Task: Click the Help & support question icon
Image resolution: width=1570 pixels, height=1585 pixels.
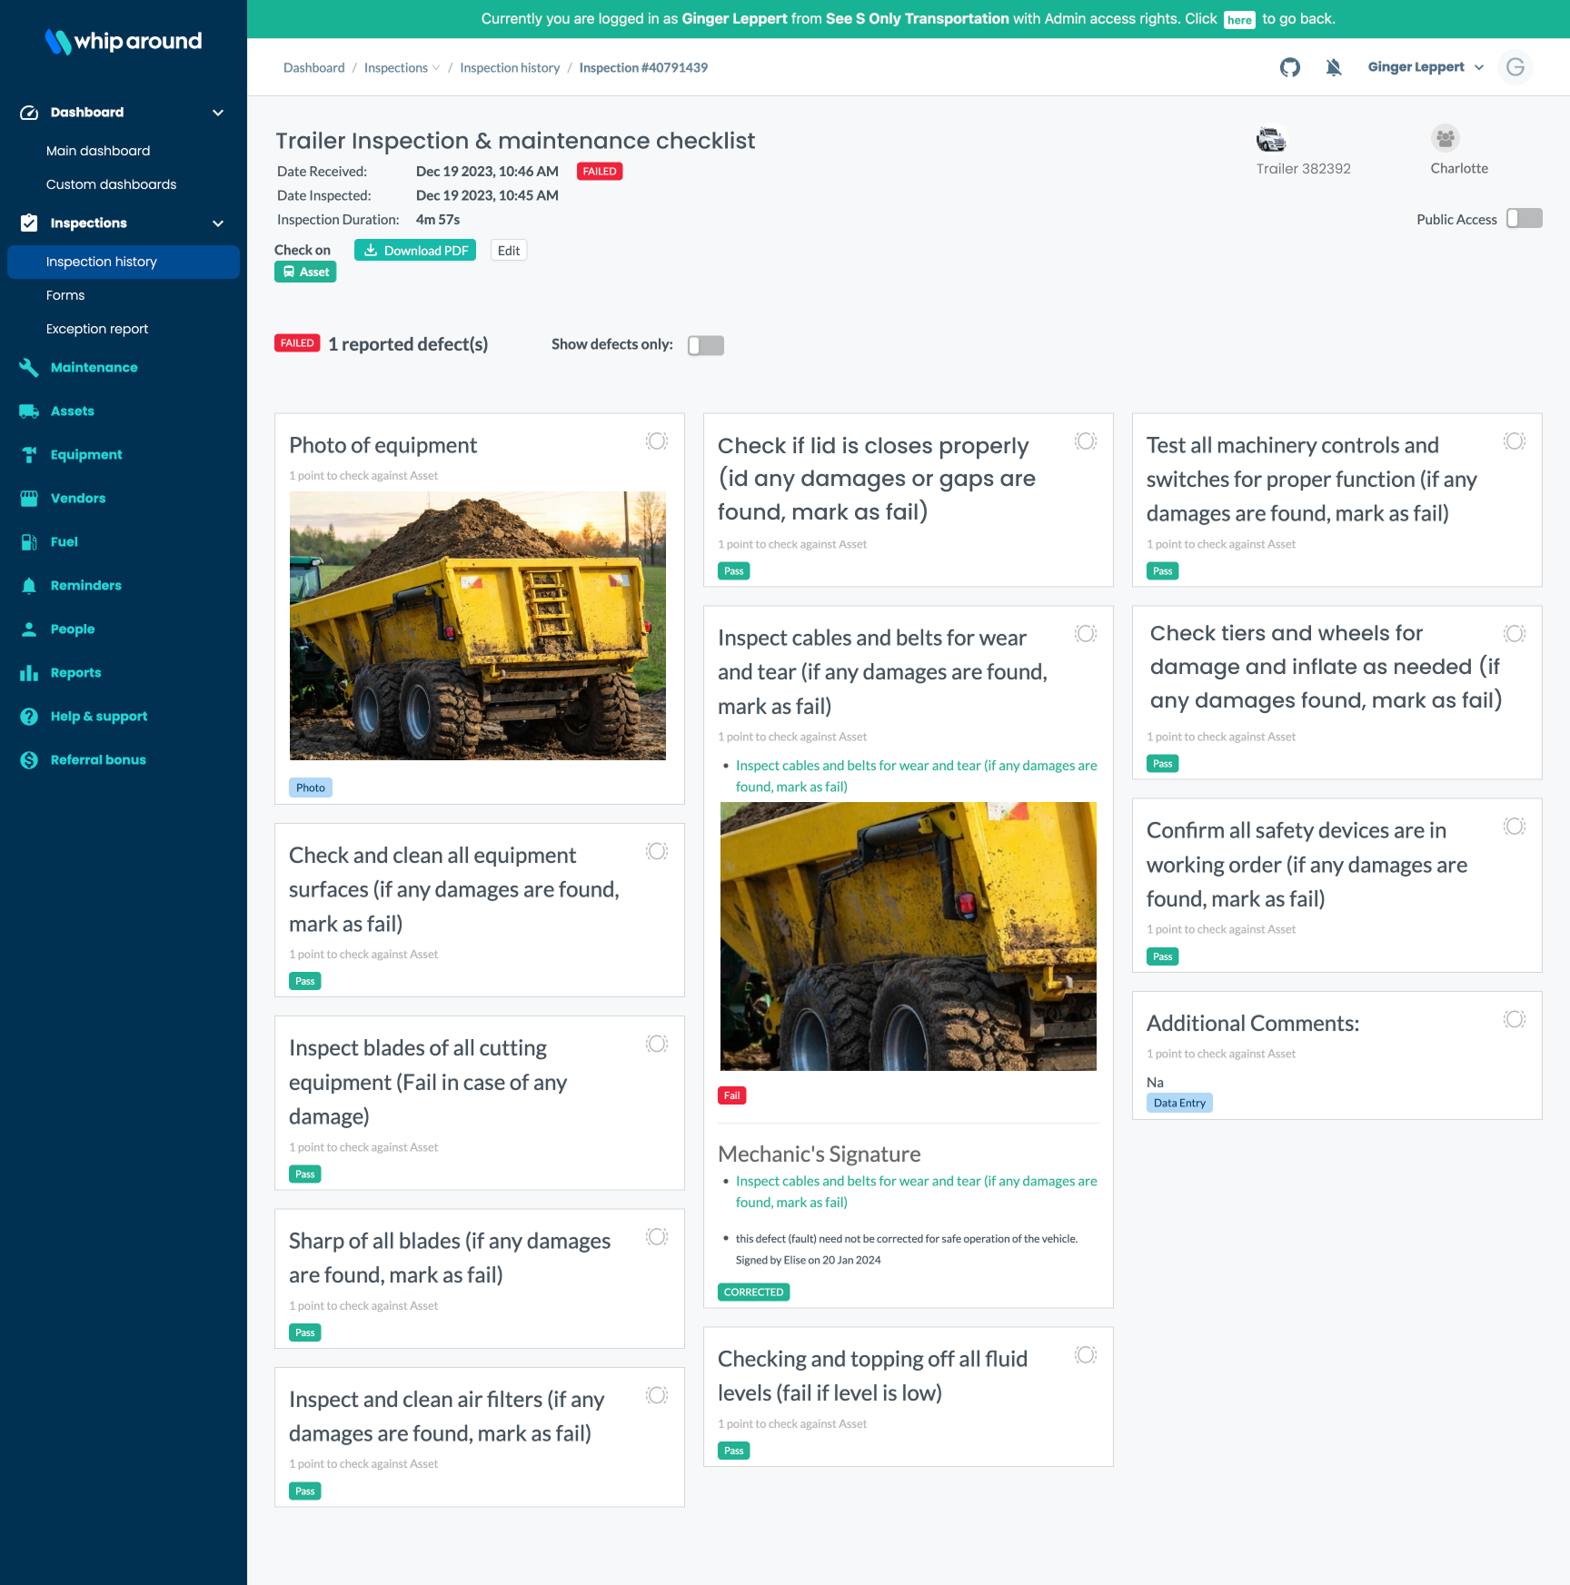Action: tap(29, 716)
